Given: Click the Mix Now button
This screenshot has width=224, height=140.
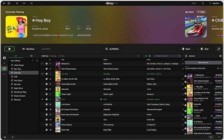Looking at the screenshot, I should point(29,49).
